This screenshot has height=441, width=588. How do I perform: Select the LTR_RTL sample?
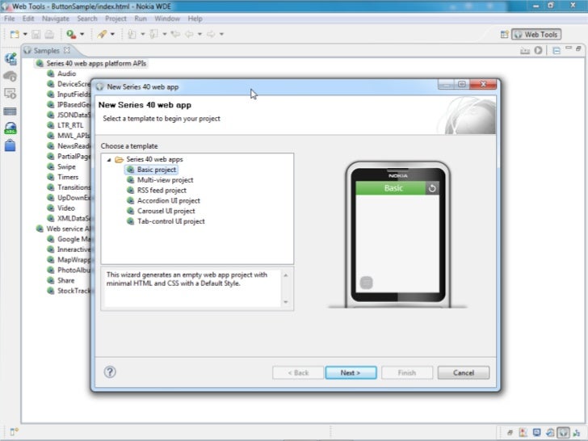[x=70, y=125]
